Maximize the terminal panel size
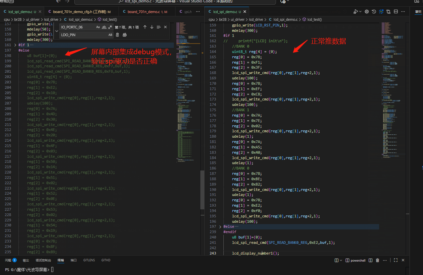423x275 pixels. click(x=396, y=260)
